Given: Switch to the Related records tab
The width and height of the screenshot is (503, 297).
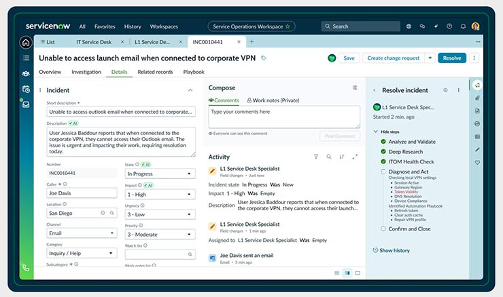Looking at the screenshot, I should 155,72.
